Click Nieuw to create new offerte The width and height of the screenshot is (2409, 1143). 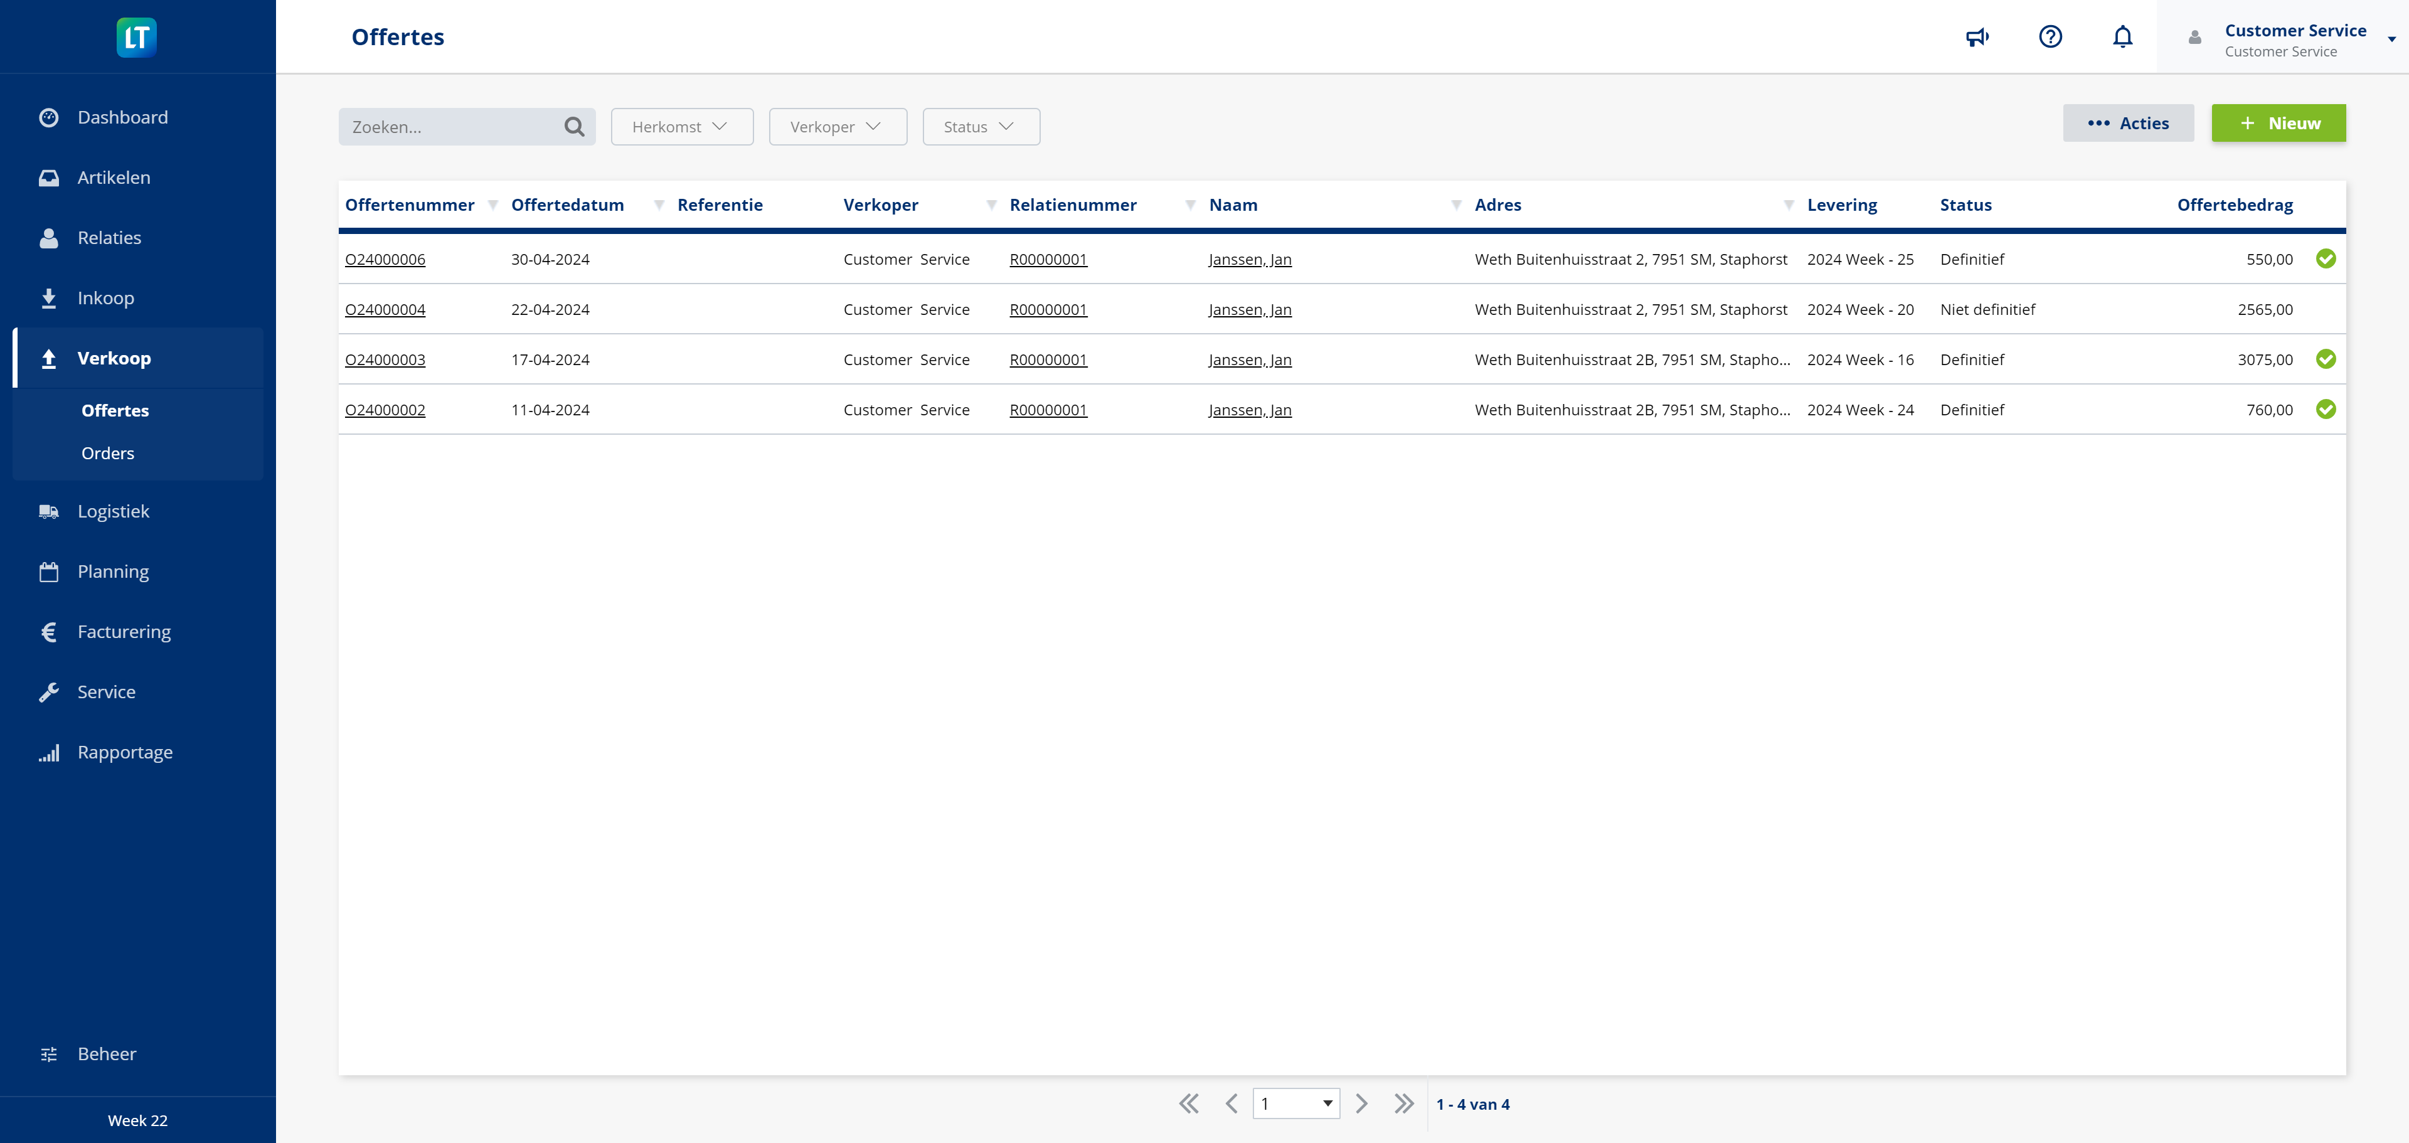pos(2280,123)
